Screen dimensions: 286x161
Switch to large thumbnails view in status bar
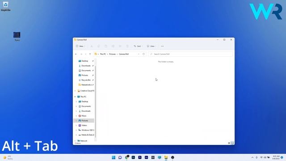232,143
